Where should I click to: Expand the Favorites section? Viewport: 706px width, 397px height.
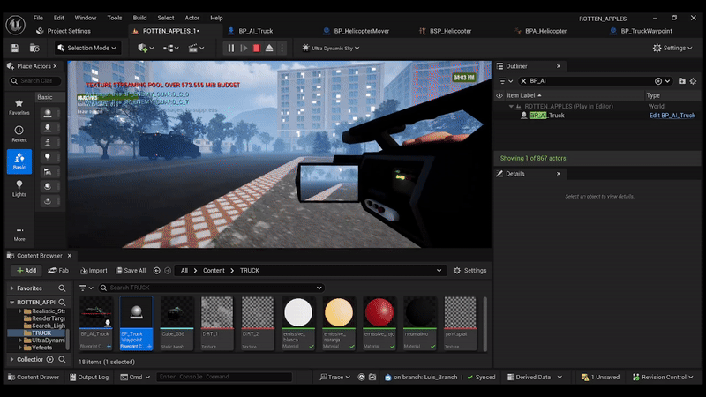(12, 288)
